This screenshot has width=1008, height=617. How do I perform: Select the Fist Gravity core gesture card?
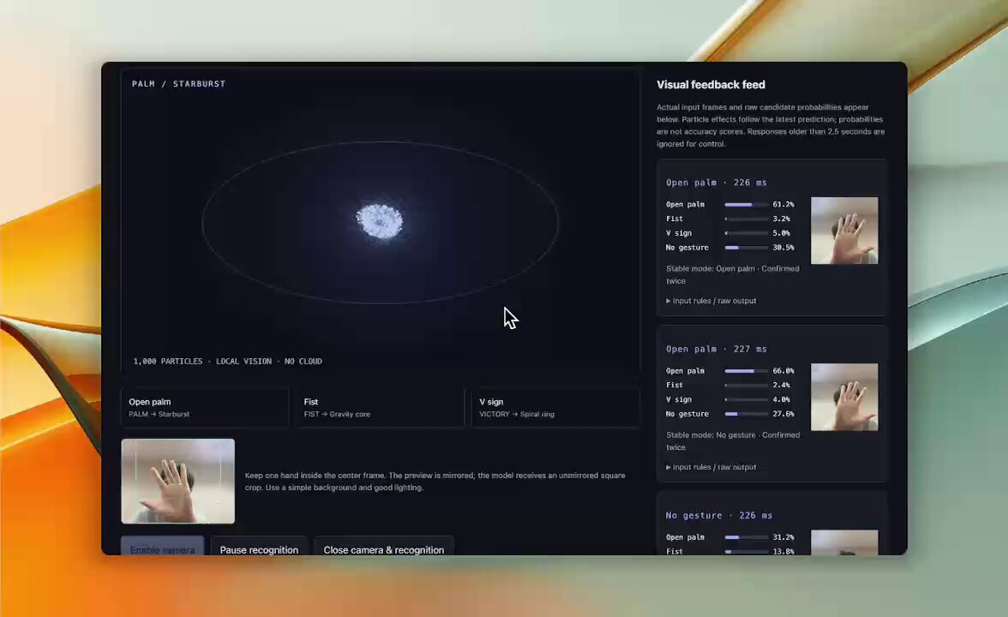pos(380,408)
